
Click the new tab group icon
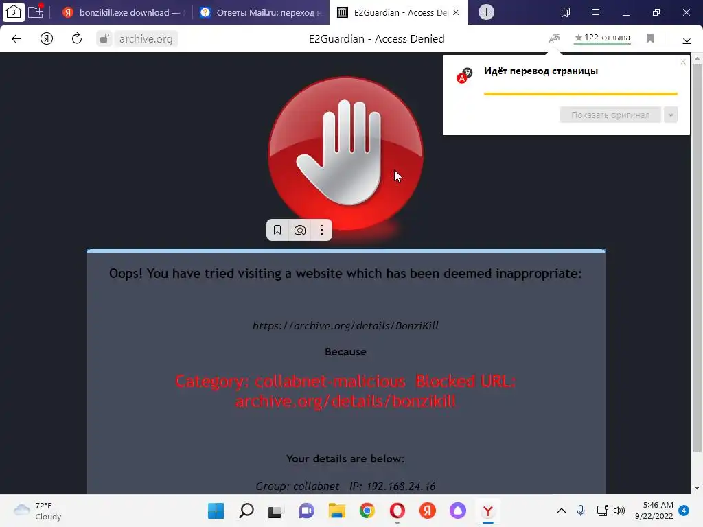[x=36, y=12]
